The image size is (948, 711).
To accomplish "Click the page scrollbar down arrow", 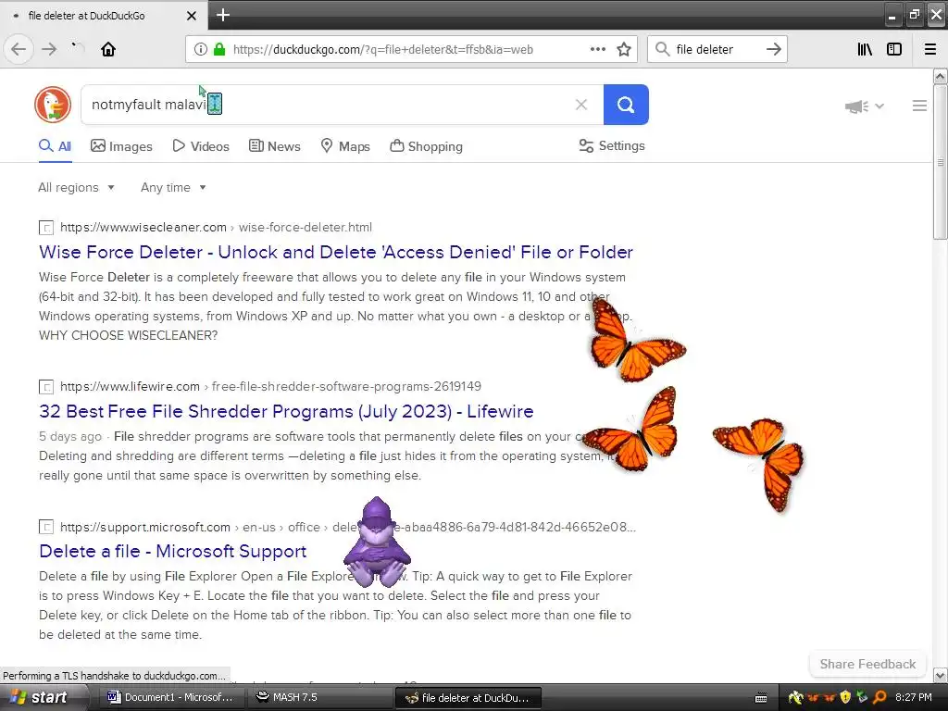I will (x=941, y=675).
